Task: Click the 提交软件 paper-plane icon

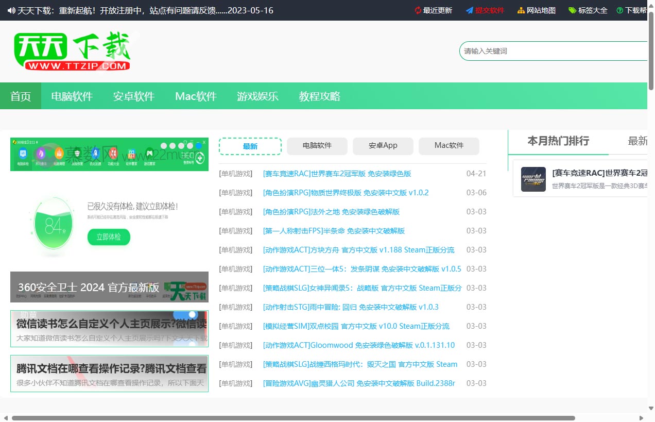Action: (x=469, y=10)
